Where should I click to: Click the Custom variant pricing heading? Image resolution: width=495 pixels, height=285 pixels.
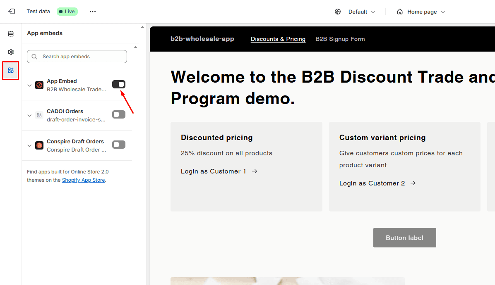(382, 138)
